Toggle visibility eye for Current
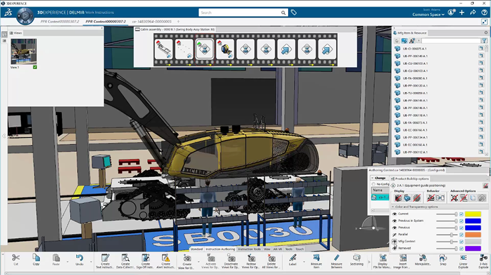Image resolution: width=491 pixels, height=275 pixels. (x=395, y=214)
